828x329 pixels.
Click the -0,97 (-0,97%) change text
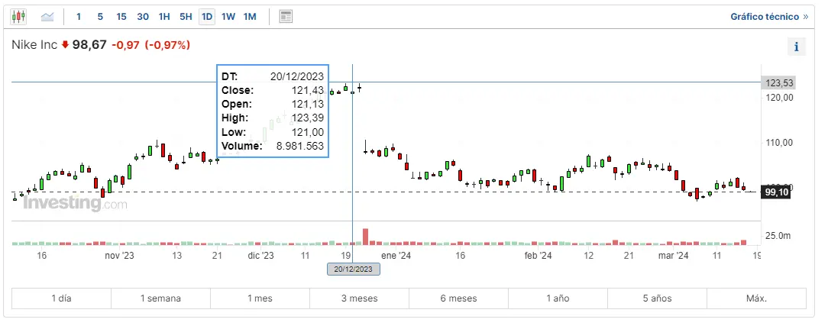click(150, 45)
